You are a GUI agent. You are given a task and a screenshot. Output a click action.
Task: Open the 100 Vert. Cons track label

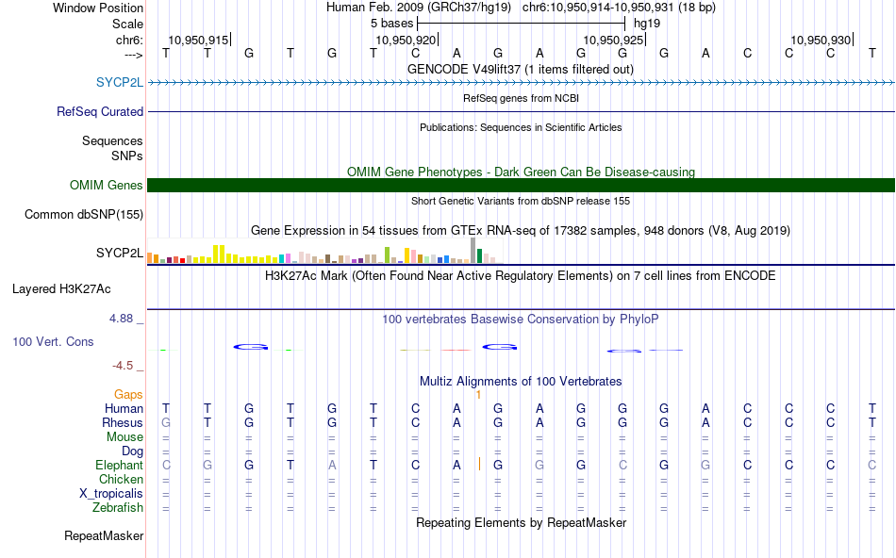pos(53,341)
